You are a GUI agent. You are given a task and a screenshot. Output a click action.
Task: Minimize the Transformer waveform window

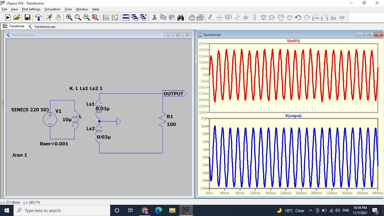(x=360, y=34)
